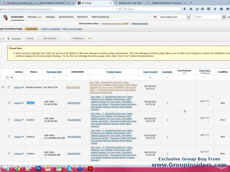Screen dimensions: 230x172
Task: Open the select-all checkbox dropdown arrow
Action: point(11,78)
